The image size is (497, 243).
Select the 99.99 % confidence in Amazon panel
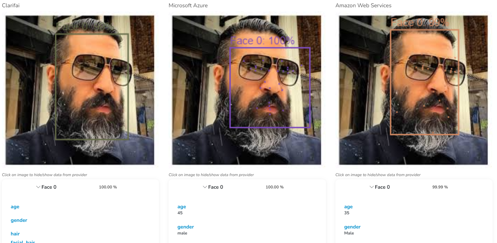point(440,187)
